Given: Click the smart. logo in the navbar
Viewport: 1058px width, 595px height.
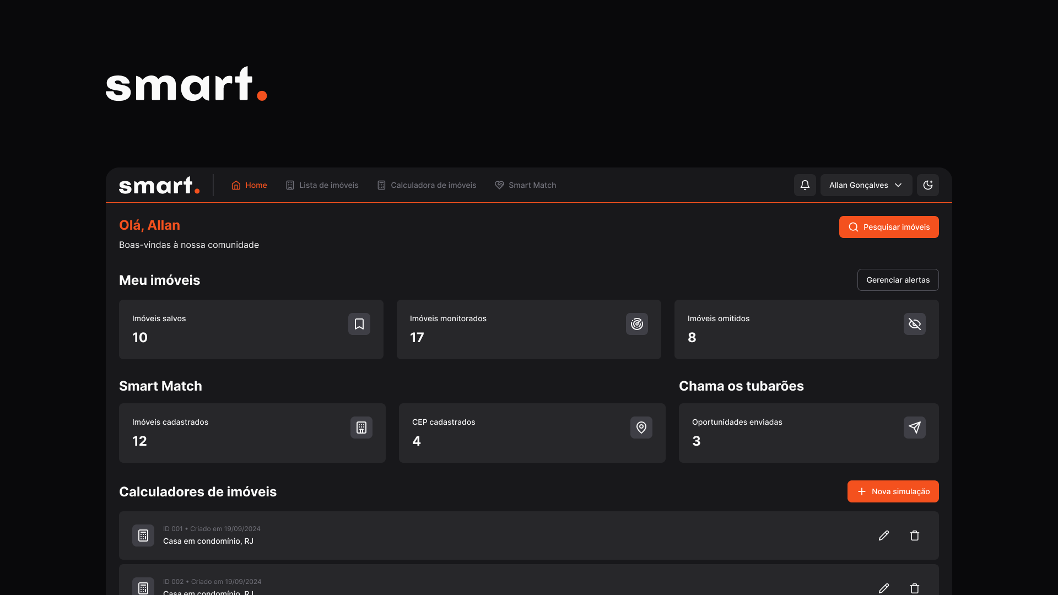Looking at the screenshot, I should [159, 185].
